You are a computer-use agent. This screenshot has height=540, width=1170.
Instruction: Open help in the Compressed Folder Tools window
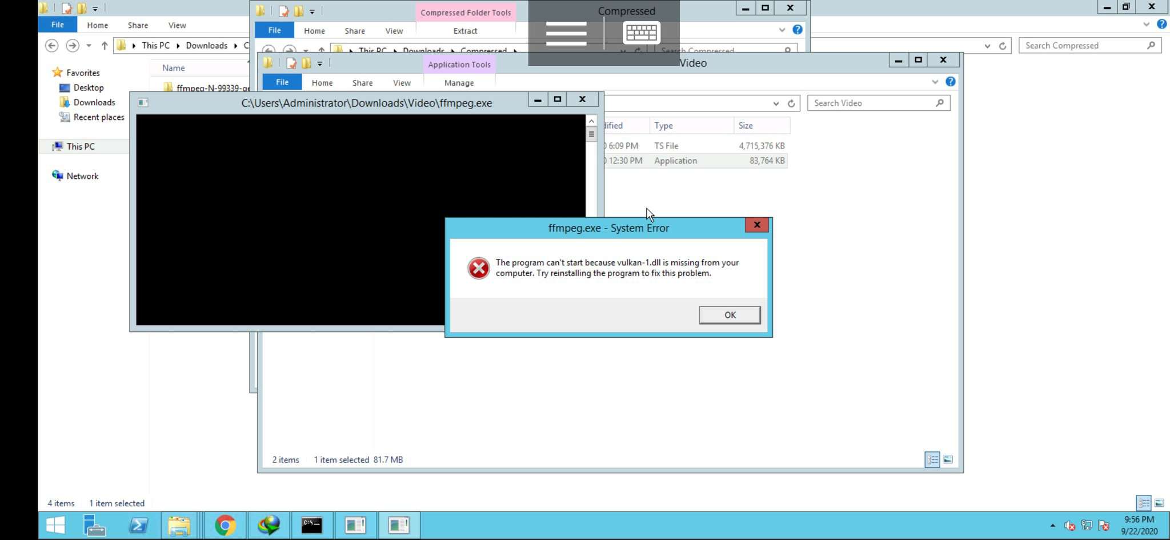[798, 30]
